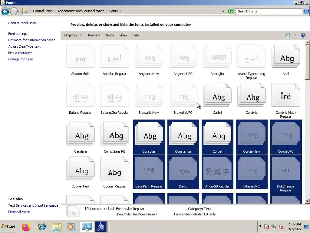Select the Courier Regular font icon

tap(115, 169)
